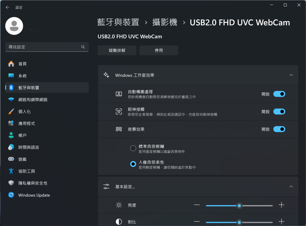This screenshot has height=226, width=306.
Task: Collapse the 基本設定 section chevron
Action: click(x=291, y=186)
